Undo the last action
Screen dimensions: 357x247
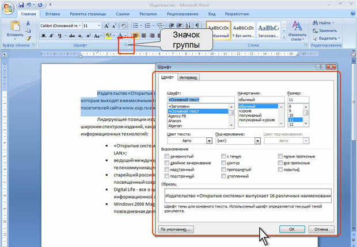click(x=29, y=5)
